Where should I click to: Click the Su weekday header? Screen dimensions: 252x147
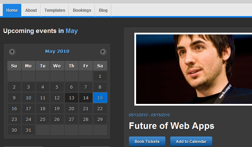14,66
